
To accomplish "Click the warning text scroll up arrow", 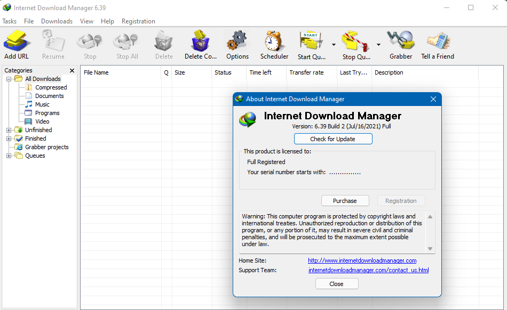I will click(430, 217).
